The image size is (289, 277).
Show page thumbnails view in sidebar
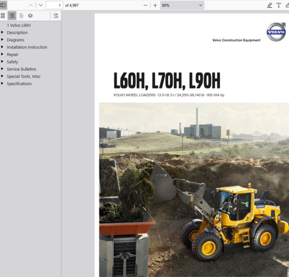pos(3,16)
